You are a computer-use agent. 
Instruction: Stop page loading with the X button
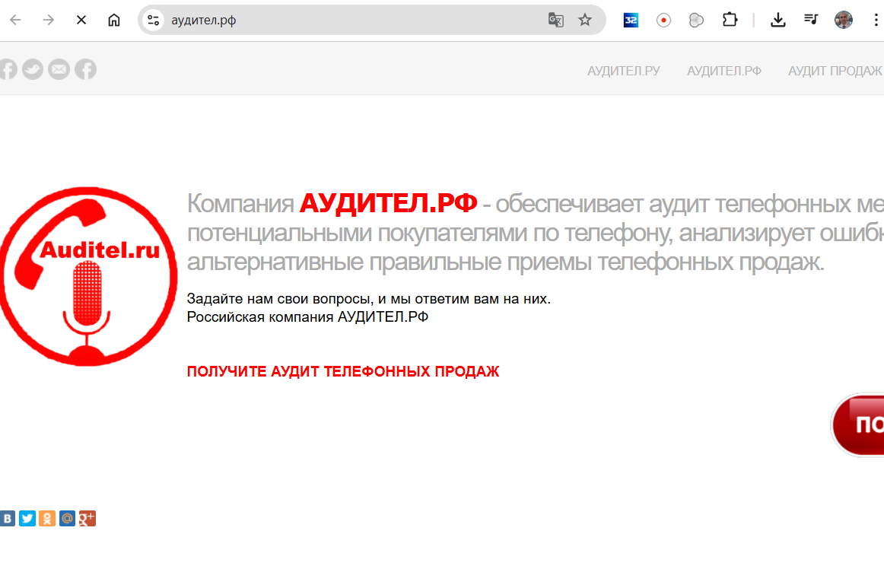[81, 21]
